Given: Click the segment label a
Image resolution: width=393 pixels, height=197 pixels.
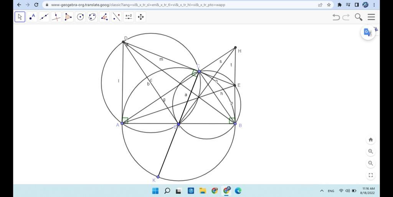Looking at the screenshot, I should click(x=186, y=95).
